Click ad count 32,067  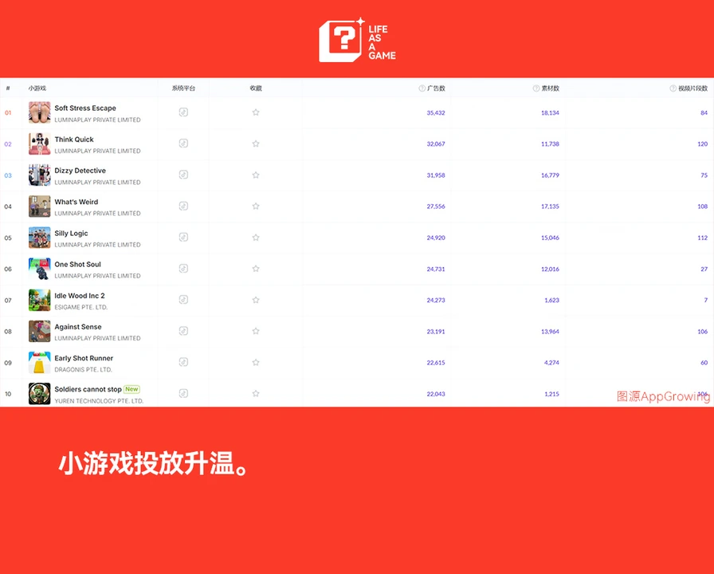pyautogui.click(x=436, y=144)
